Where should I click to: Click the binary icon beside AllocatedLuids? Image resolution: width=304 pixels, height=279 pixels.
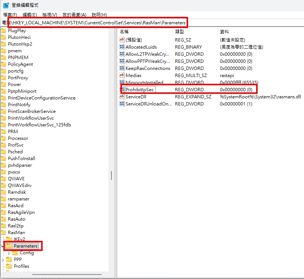click(x=122, y=47)
